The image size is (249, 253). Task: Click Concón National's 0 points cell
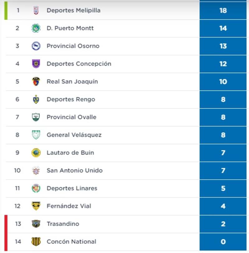[223, 241]
